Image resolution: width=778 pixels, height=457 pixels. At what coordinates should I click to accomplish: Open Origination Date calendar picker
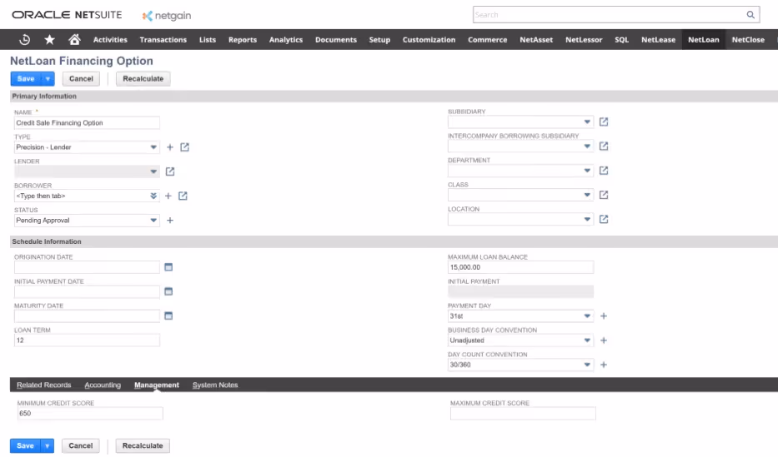coord(168,267)
